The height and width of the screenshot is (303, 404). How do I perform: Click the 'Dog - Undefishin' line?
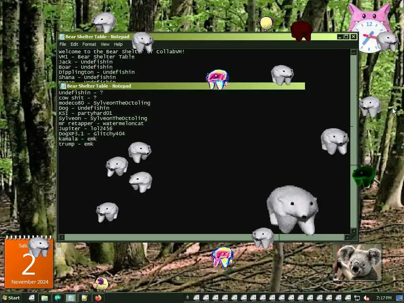pos(84,108)
